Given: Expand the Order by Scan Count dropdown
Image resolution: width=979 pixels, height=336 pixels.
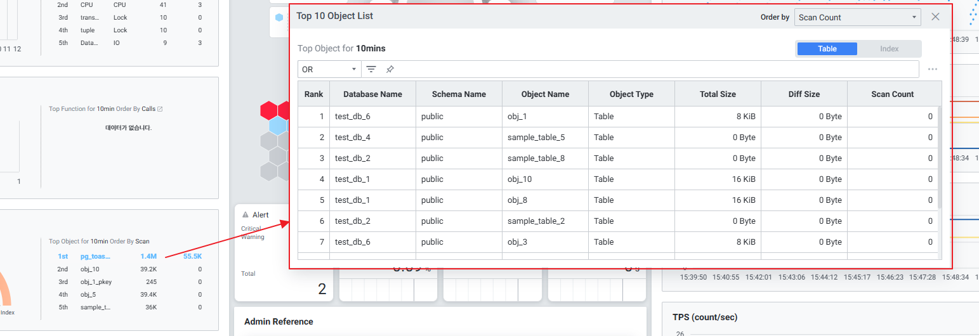Looking at the screenshot, I should 857,17.
